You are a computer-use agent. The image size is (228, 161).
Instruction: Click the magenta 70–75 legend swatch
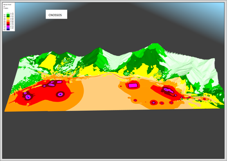pyautogui.click(x=8, y=26)
